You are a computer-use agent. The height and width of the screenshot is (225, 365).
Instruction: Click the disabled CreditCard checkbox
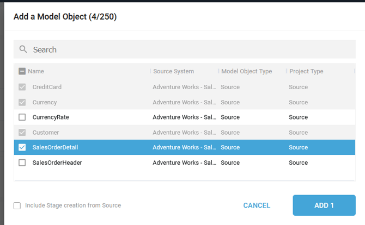pyautogui.click(x=22, y=87)
